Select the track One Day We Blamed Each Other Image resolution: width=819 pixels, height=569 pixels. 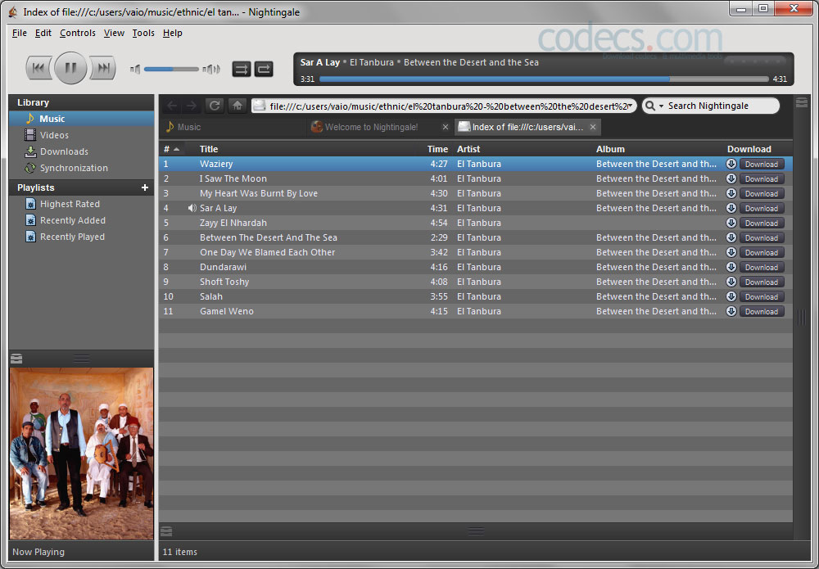pos(476,253)
